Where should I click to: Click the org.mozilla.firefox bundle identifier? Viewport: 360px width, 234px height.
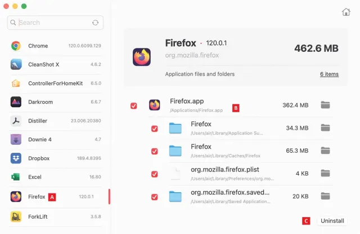[x=192, y=55]
